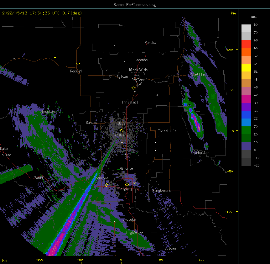Click the HighRiver label
Screen dimensions: 270x264
tap(135, 233)
